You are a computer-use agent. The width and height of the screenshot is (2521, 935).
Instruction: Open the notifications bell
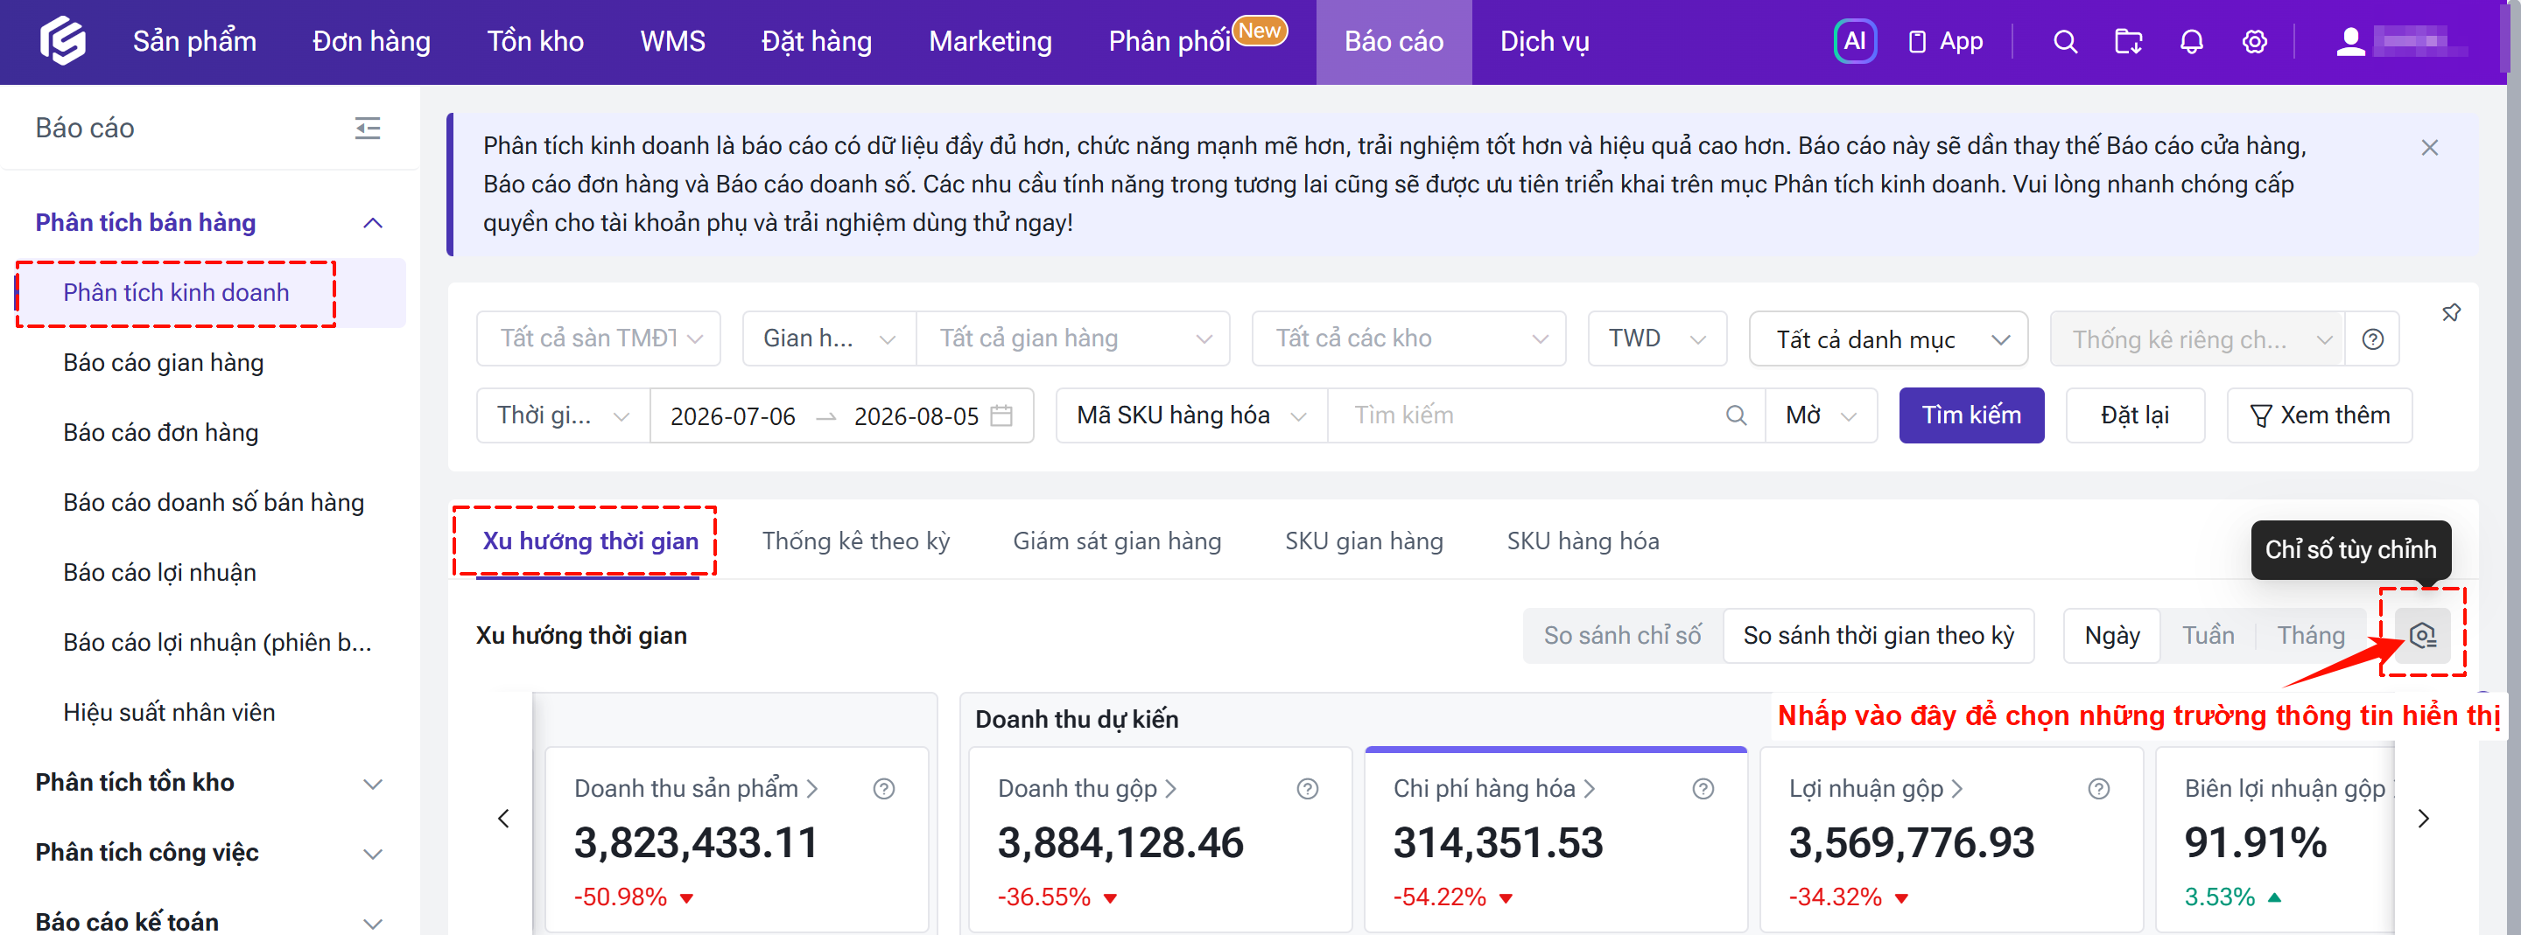click(2192, 41)
